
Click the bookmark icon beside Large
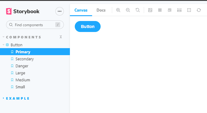(x=12, y=73)
